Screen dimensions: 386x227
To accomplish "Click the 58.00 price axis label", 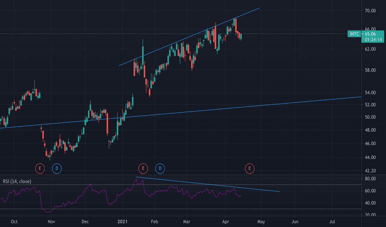I will [x=370, y=70].
